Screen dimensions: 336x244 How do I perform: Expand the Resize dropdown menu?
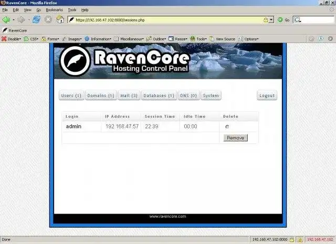[x=178, y=39]
